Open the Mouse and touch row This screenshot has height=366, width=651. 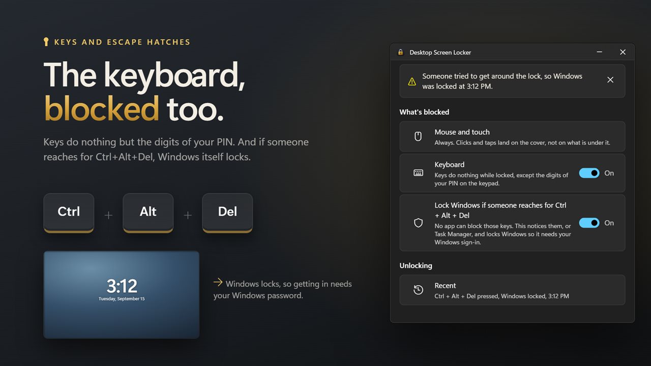512,136
